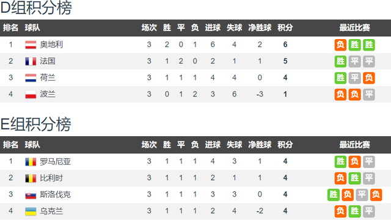Click the Ukraine flag icon
This screenshot has height=221, width=391.
[31, 211]
